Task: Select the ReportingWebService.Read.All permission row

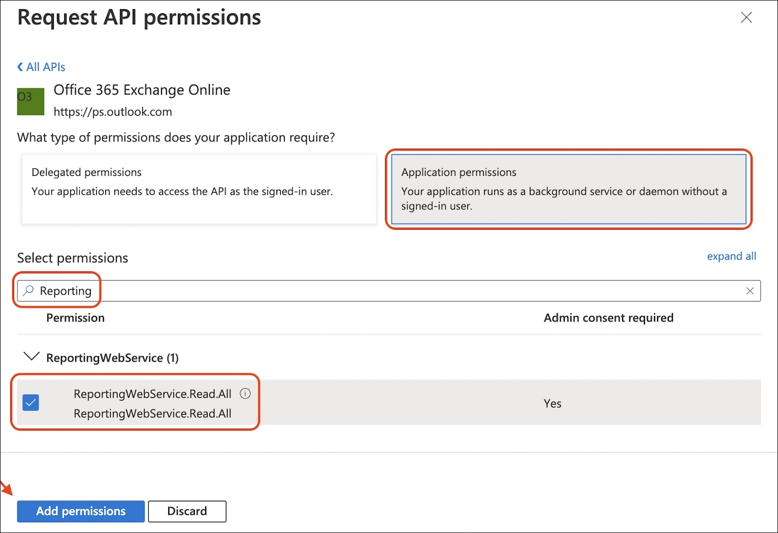Action: point(152,403)
